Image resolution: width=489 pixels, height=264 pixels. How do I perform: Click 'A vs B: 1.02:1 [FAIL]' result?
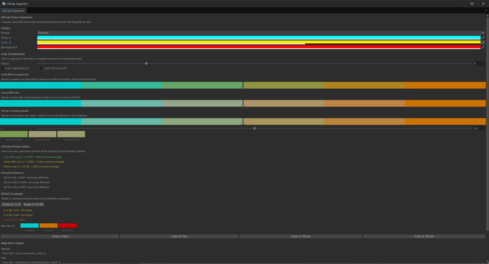tap(14, 220)
